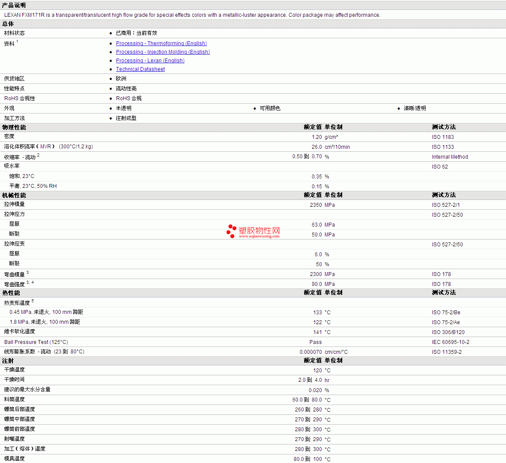Open Processing - Lexan (English) link
Image resolution: width=506 pixels, height=463 pixels.
[x=150, y=61]
